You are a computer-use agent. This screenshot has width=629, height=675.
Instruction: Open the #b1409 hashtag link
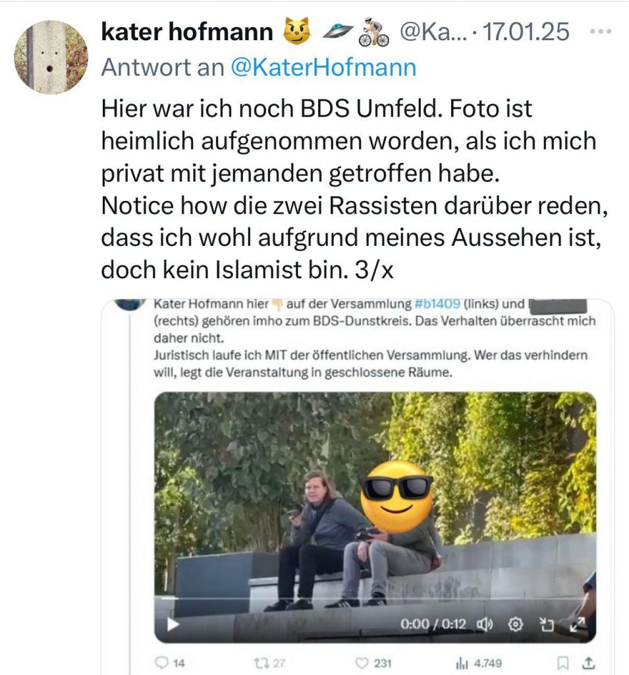pyautogui.click(x=437, y=304)
